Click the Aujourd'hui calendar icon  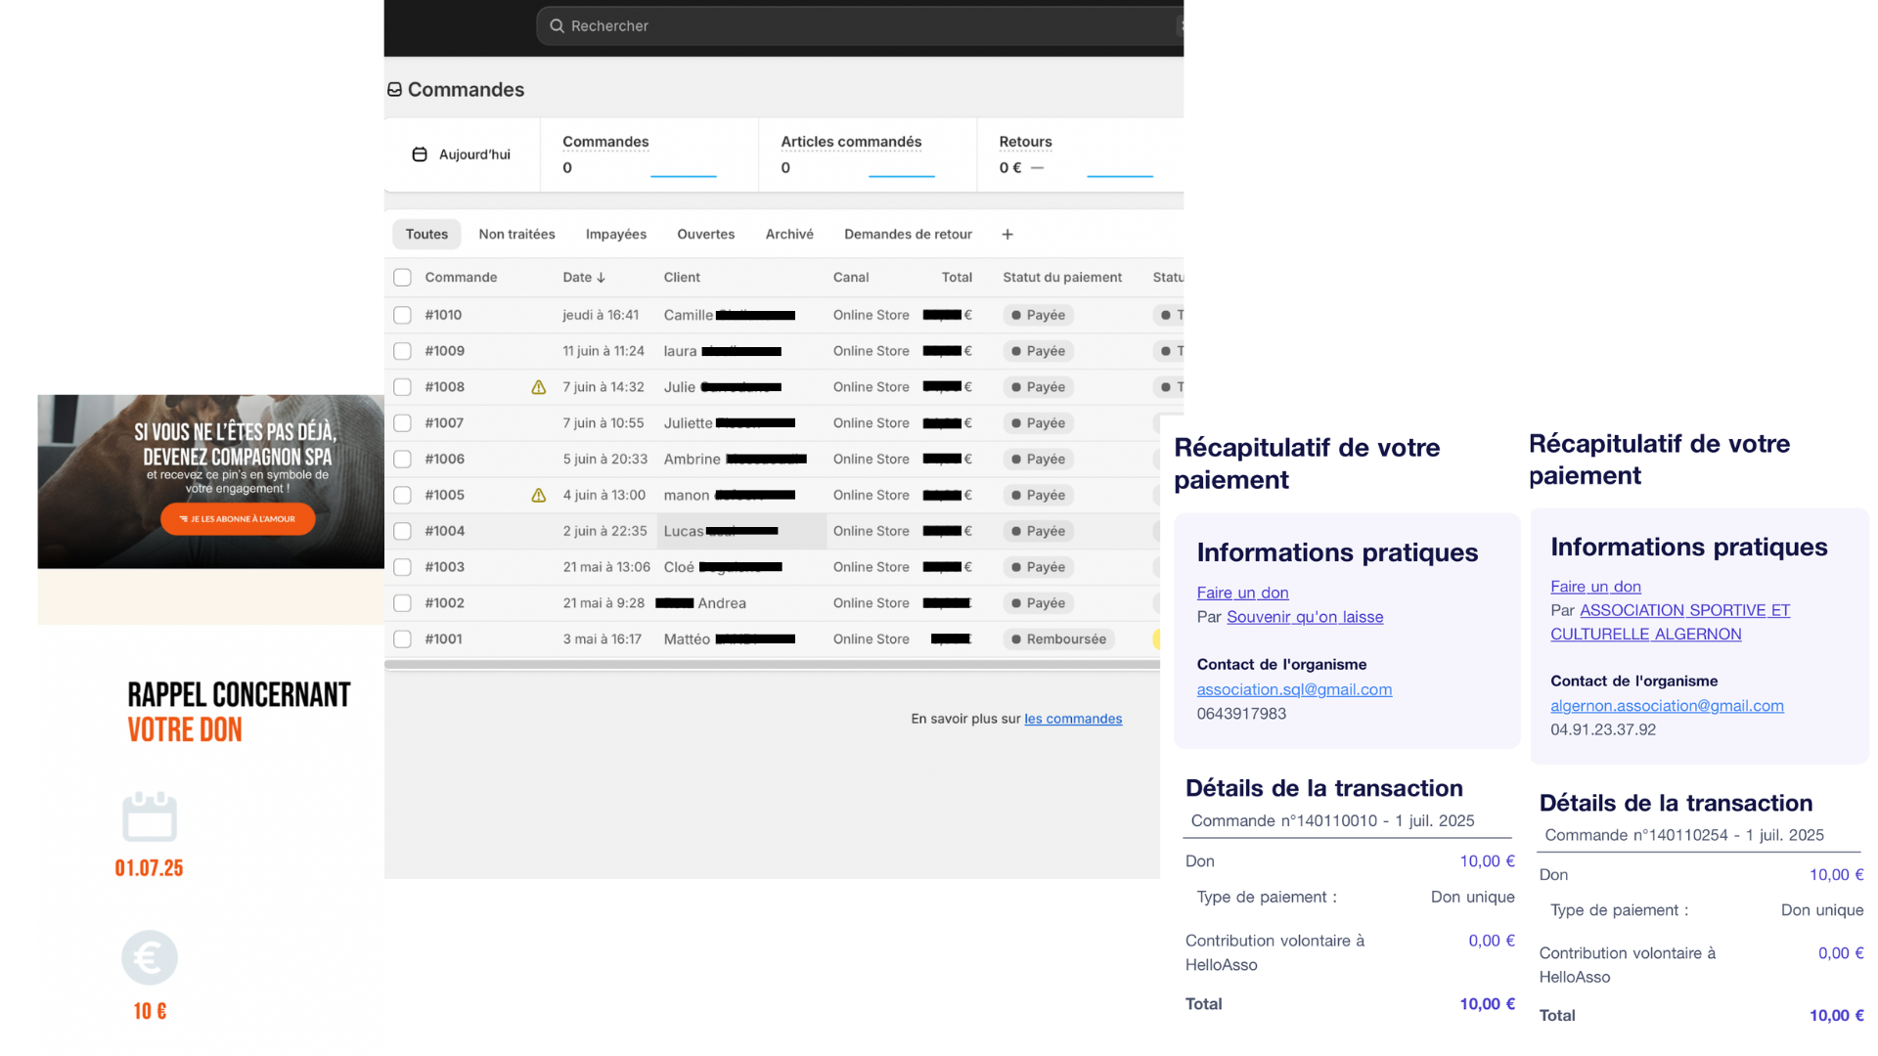point(420,154)
